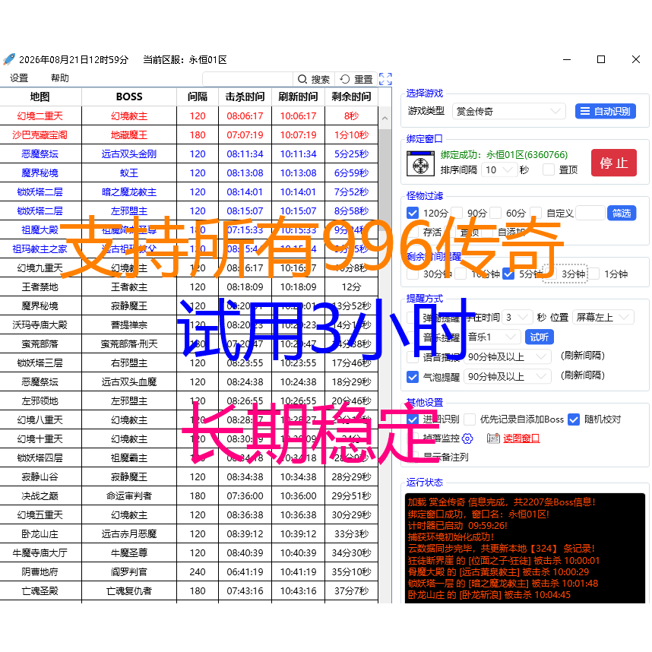Sort by the 击杀时间 column header
Screen dimensions: 652x652
pos(245,97)
